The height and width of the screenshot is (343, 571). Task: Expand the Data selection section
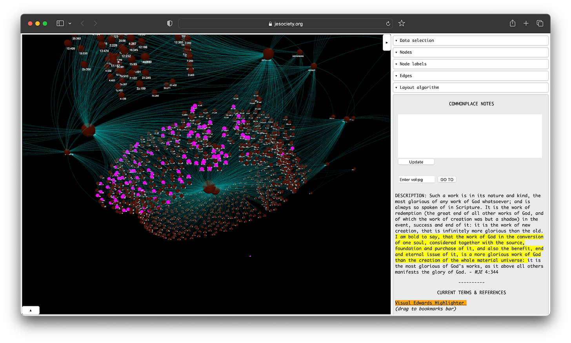[471, 40]
